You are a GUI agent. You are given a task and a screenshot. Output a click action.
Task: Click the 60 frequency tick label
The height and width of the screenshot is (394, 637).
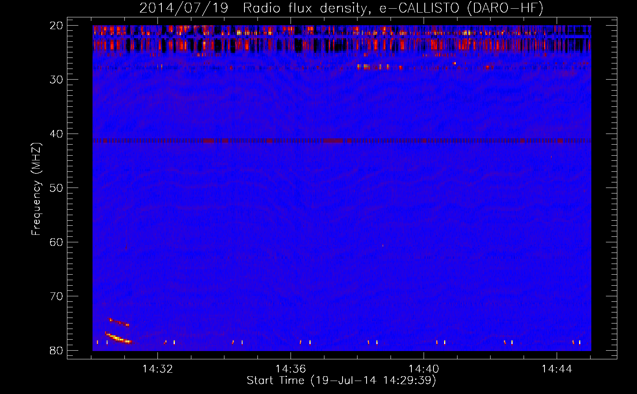click(x=56, y=242)
